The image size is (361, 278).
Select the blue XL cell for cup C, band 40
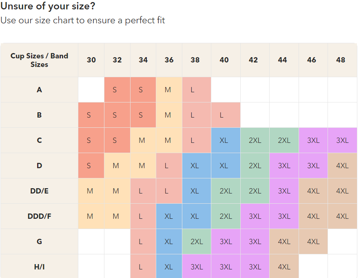click(224, 140)
